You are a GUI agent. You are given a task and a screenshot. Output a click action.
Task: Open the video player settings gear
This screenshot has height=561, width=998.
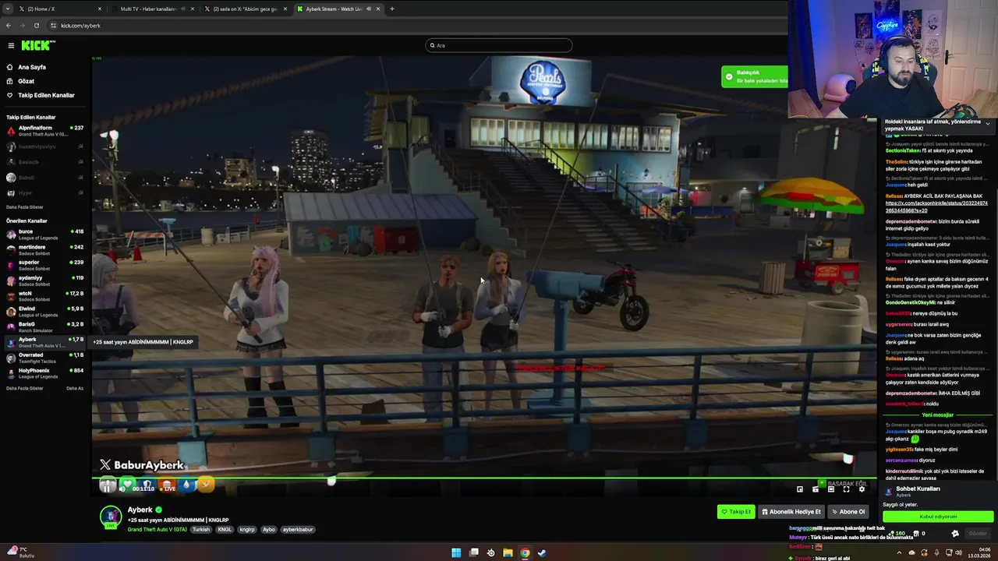click(x=862, y=489)
